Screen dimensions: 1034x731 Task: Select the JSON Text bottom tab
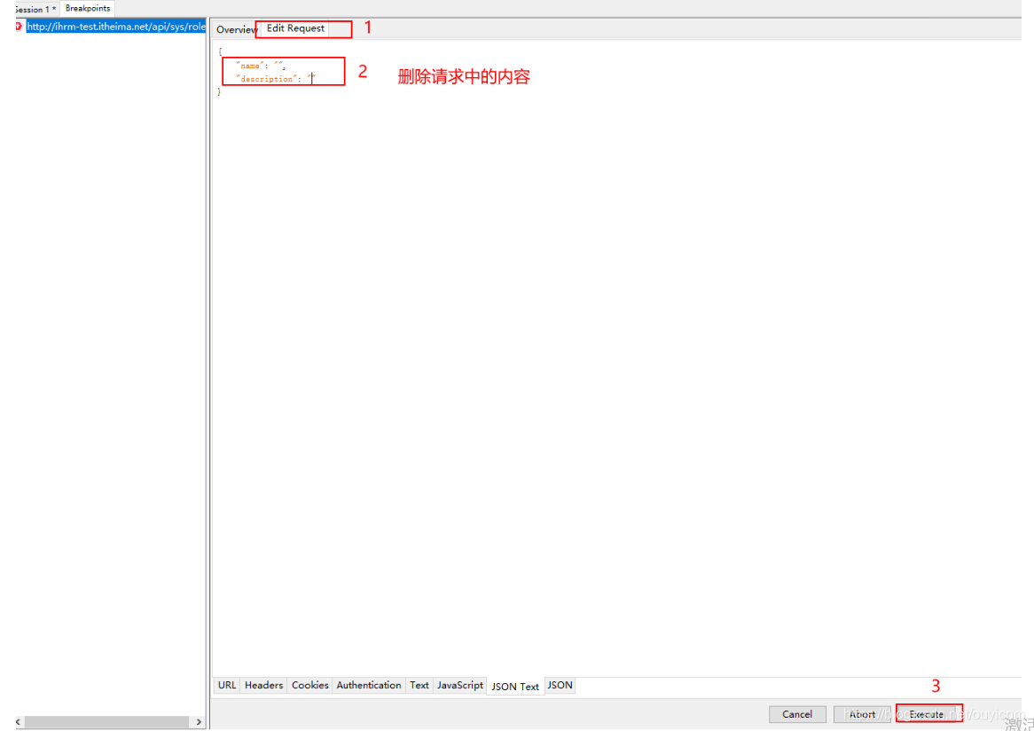coord(515,686)
